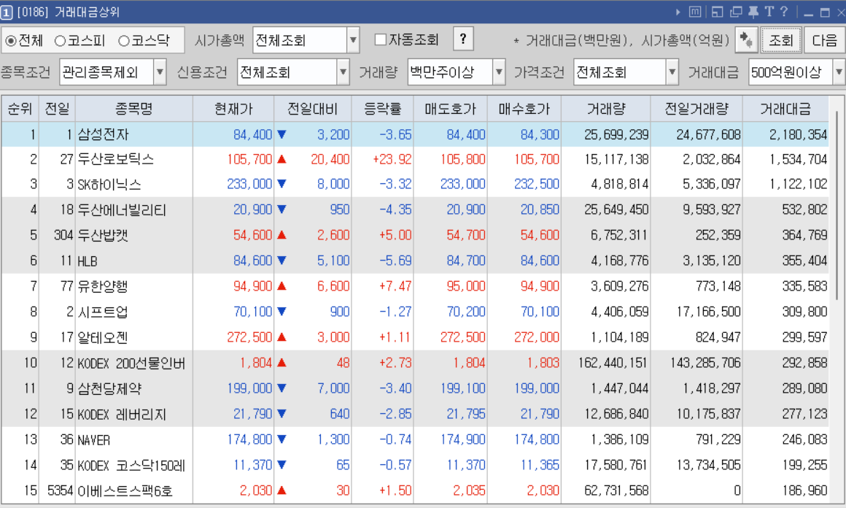Sort by the 등락률 column header
Screen dimensions: 846x508
(x=383, y=109)
